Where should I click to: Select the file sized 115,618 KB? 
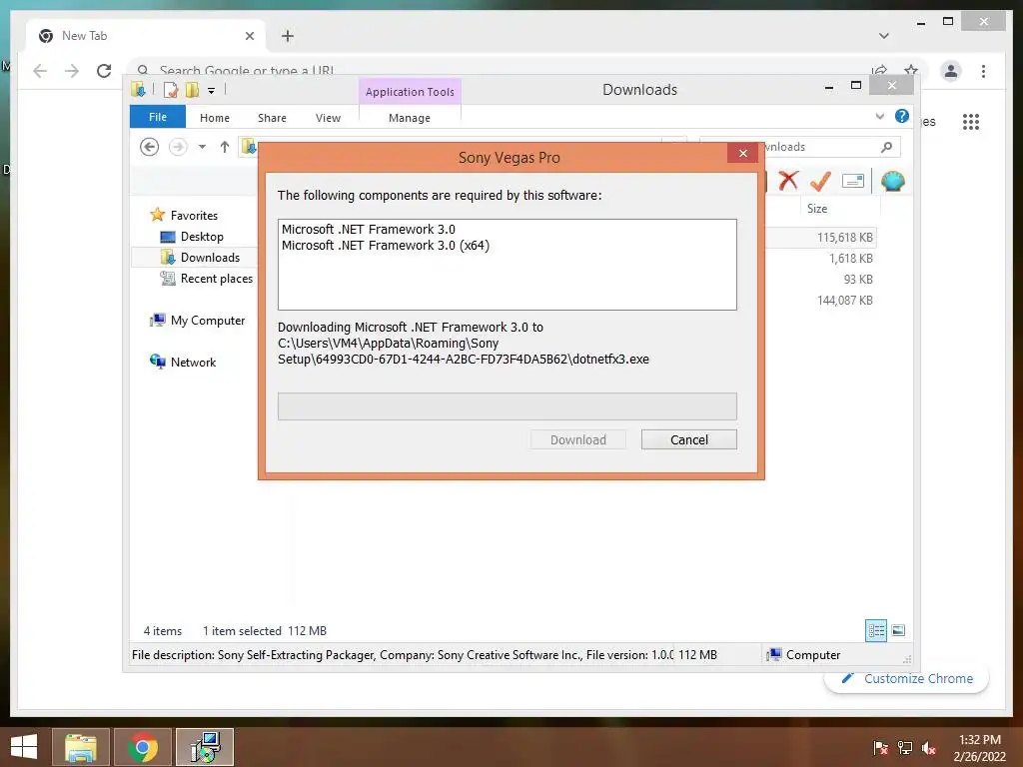(x=845, y=238)
